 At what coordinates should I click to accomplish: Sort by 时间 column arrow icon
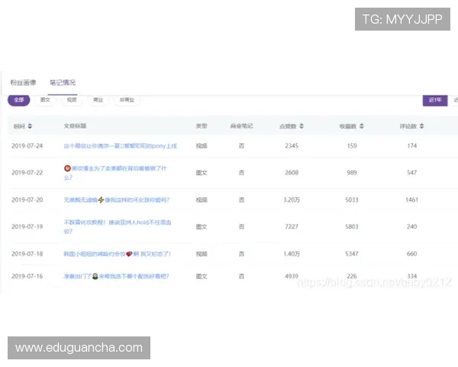tap(30, 126)
